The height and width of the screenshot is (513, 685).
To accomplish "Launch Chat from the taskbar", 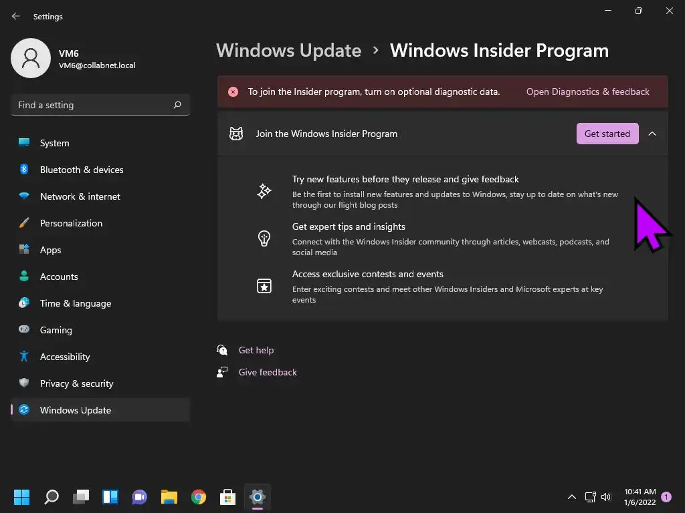I will point(139,497).
